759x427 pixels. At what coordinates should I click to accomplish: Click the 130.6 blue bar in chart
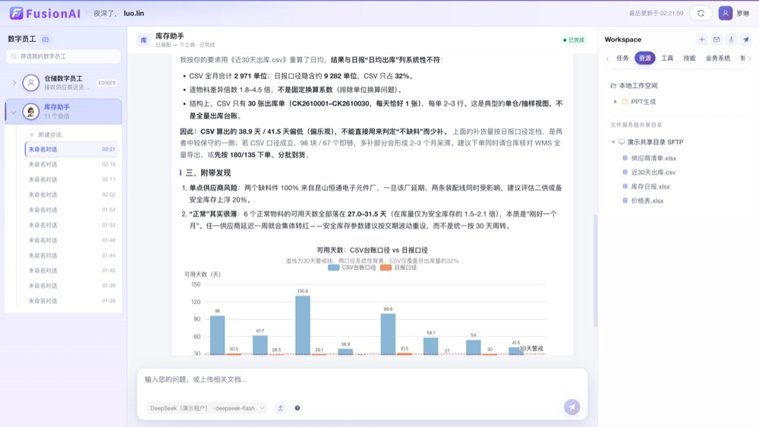point(303,324)
